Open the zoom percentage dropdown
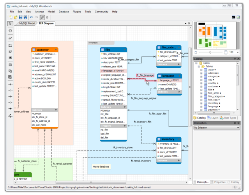The width and height of the screenshot is (249, 195). click(237, 52)
